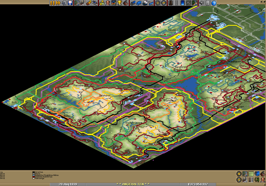This screenshot has height=186, width=266.
Task: Click the €373.954.112 balance in status bar
Action: (x=198, y=184)
